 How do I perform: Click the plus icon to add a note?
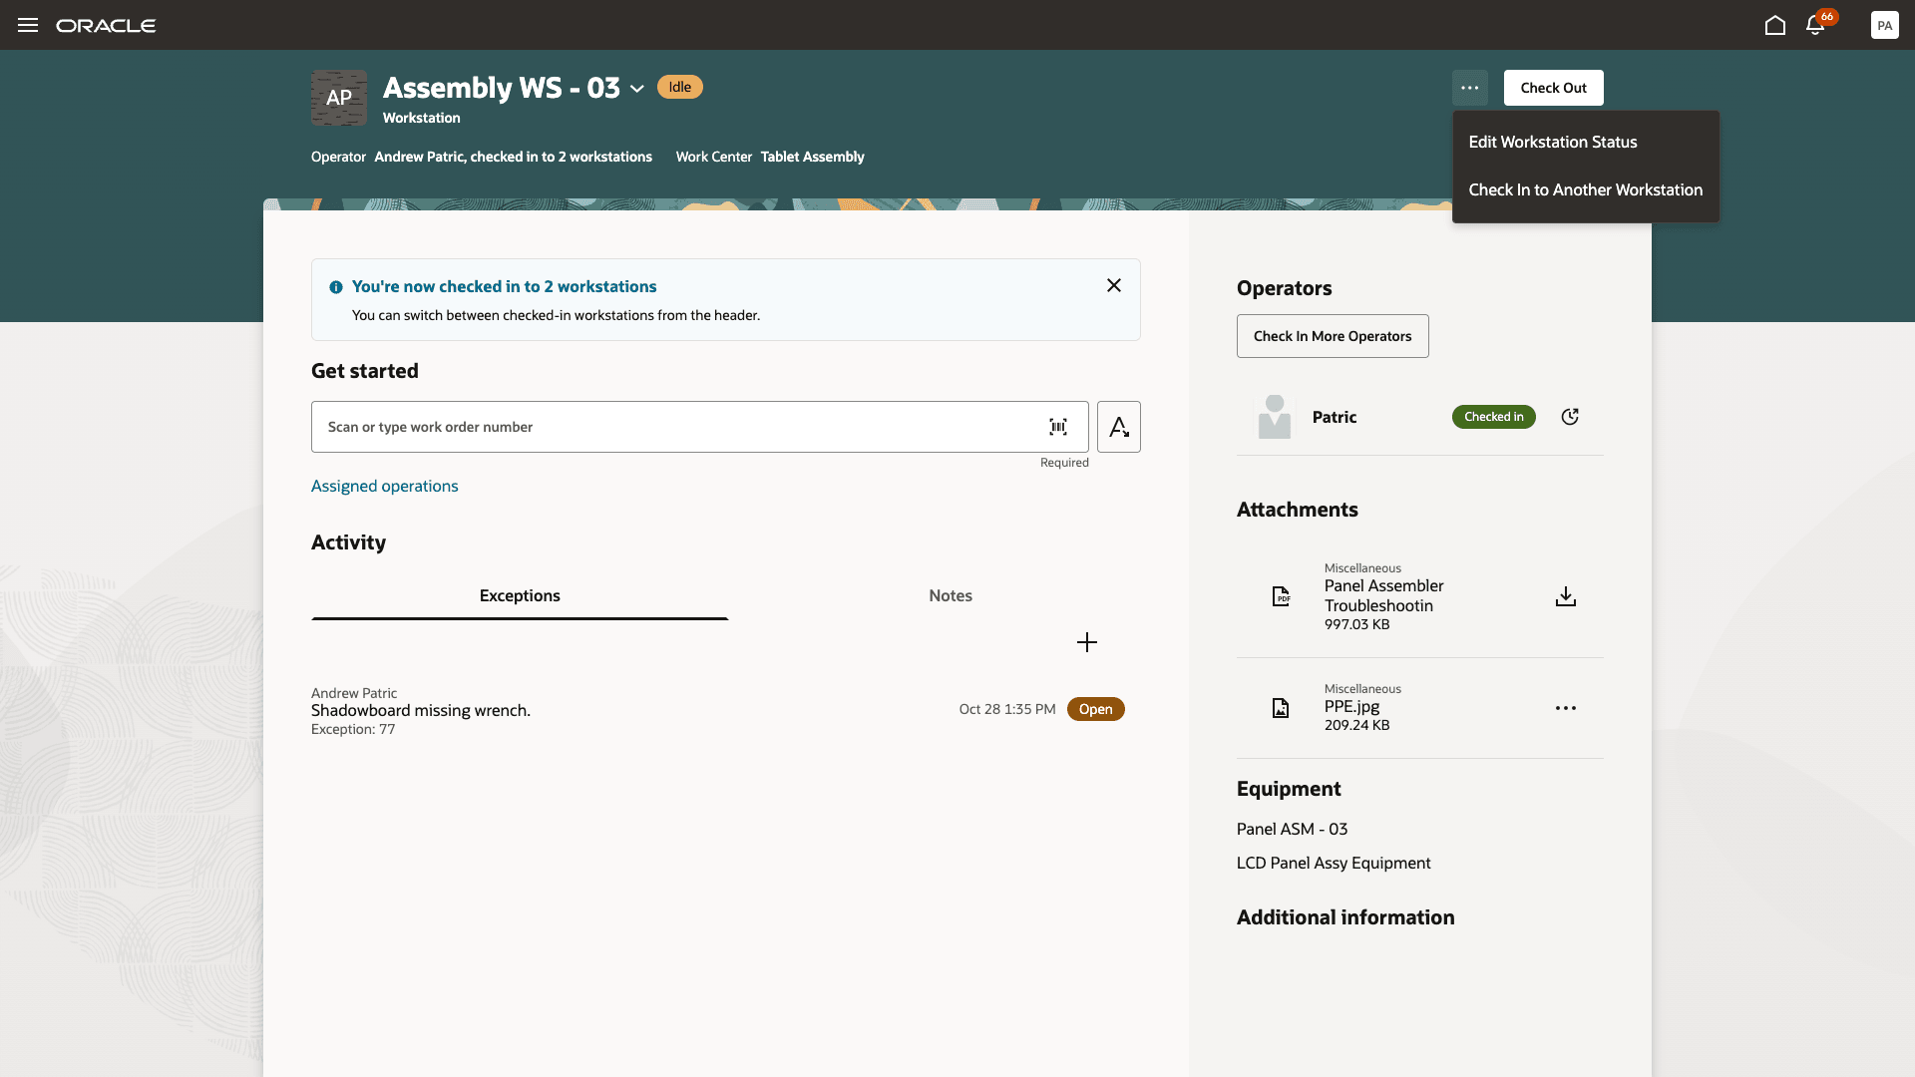pos(1086,642)
